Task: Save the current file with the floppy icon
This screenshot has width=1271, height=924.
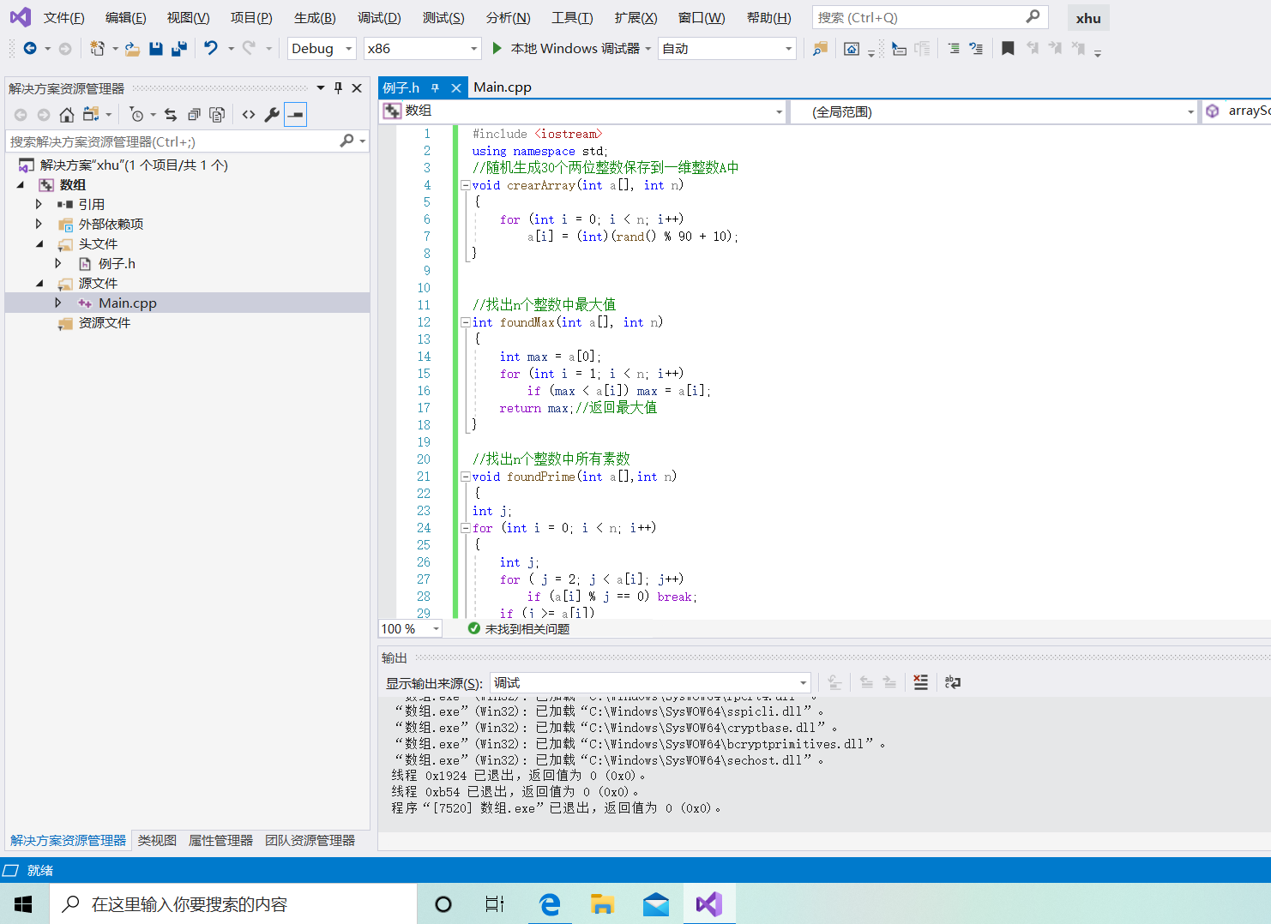Action: pos(155,49)
